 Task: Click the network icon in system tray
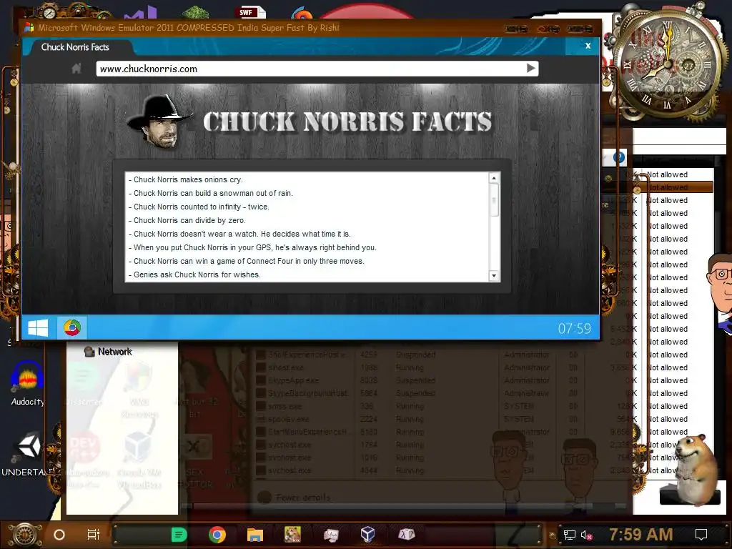(569, 535)
